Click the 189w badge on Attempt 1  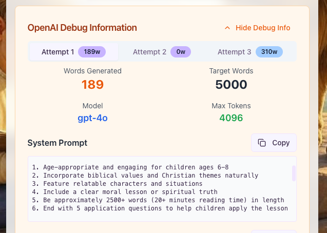click(x=92, y=52)
